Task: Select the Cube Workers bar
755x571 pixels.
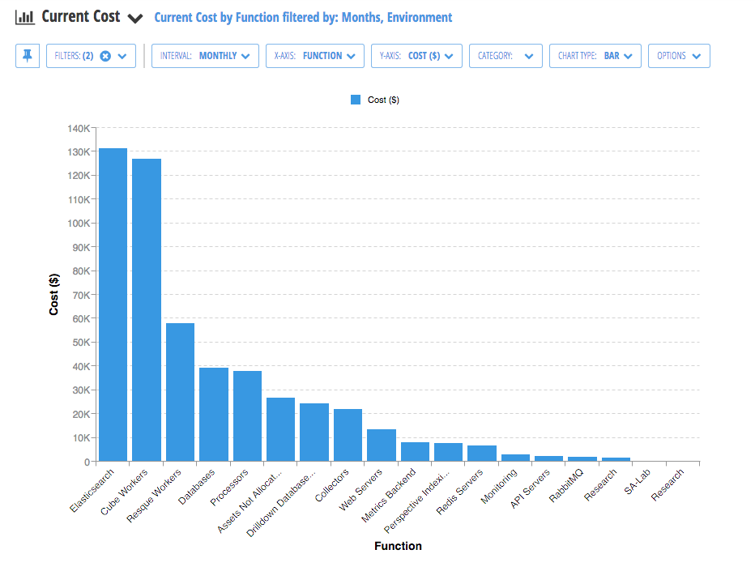Action: coord(147,309)
